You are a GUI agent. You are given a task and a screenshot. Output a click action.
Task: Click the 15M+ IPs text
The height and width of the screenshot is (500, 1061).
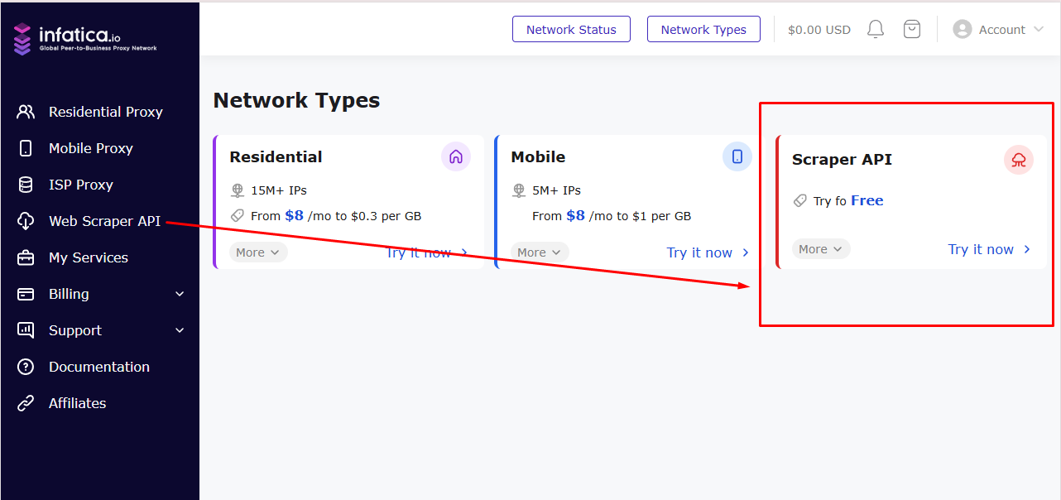279,190
